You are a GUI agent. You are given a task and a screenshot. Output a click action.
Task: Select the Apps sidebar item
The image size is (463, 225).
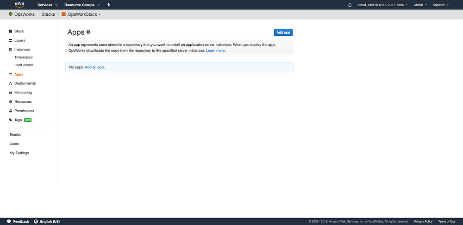point(19,75)
